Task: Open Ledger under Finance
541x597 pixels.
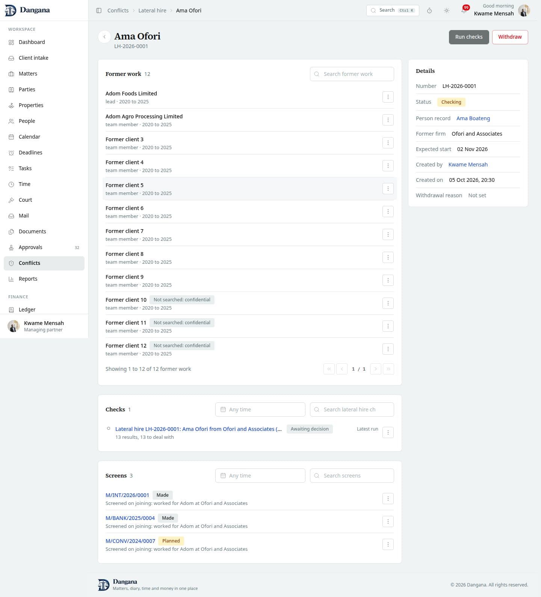Action: (x=44, y=310)
